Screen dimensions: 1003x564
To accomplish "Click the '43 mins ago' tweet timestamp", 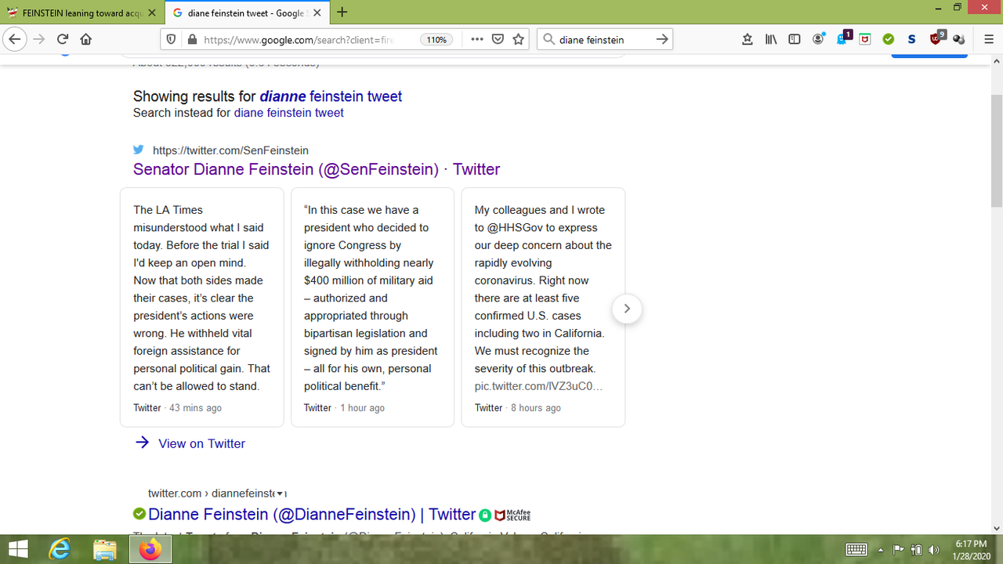I will (x=195, y=408).
